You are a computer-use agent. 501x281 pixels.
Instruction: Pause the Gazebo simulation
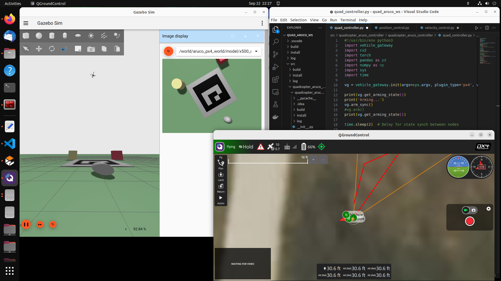point(26,224)
